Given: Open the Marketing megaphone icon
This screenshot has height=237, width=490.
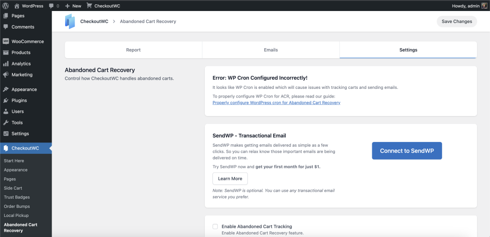Looking at the screenshot, I should (6, 75).
